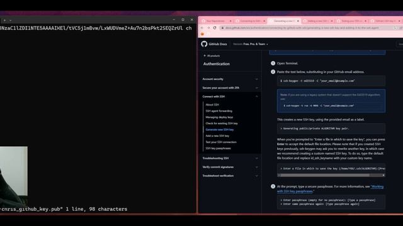Close the Your Repositories tab
The width and height of the screenshot is (403, 226).
click(230, 21)
